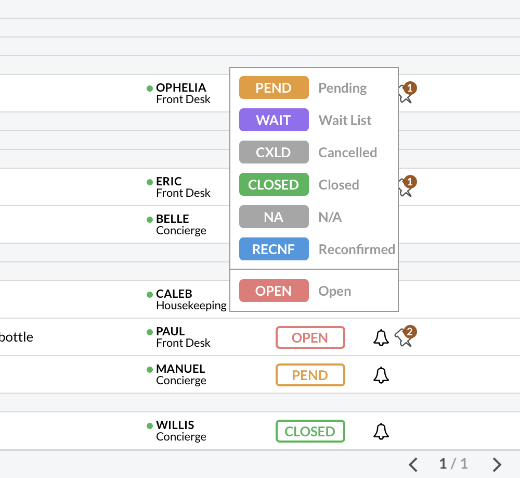Click the bell icon in Paul's row

click(x=381, y=337)
